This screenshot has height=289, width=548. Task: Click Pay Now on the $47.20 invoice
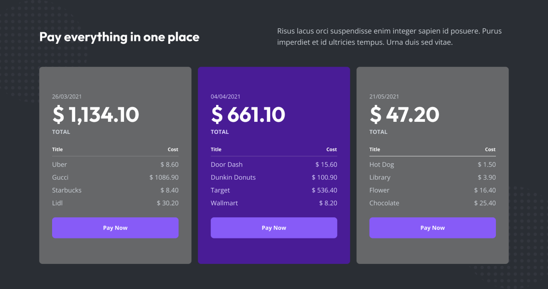pyautogui.click(x=432, y=227)
